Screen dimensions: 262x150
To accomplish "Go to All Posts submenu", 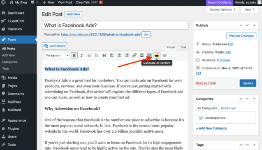I will pyautogui.click(x=9, y=49).
